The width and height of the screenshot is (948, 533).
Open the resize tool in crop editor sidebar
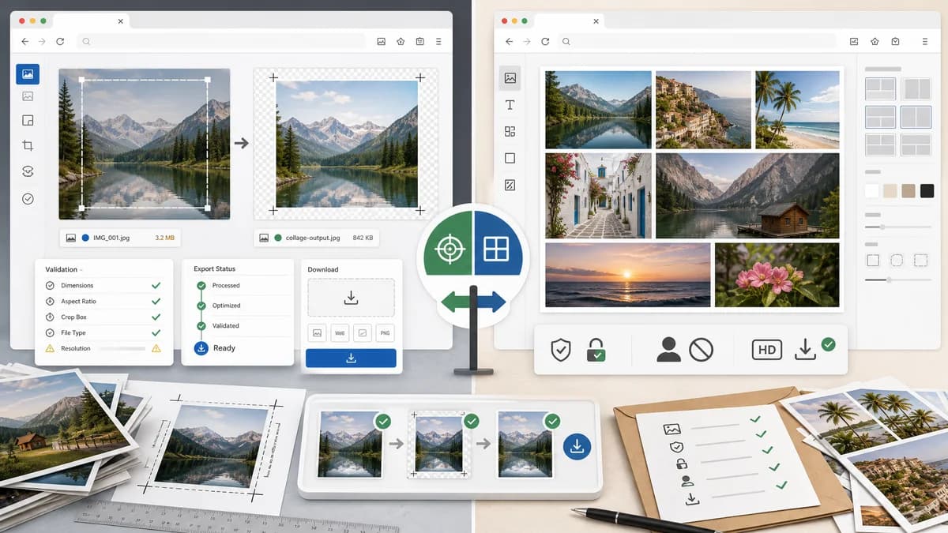tap(28, 121)
